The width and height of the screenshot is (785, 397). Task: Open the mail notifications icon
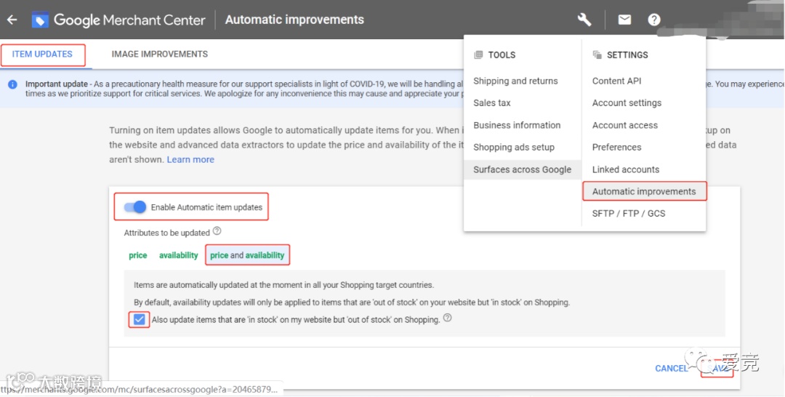coord(624,20)
